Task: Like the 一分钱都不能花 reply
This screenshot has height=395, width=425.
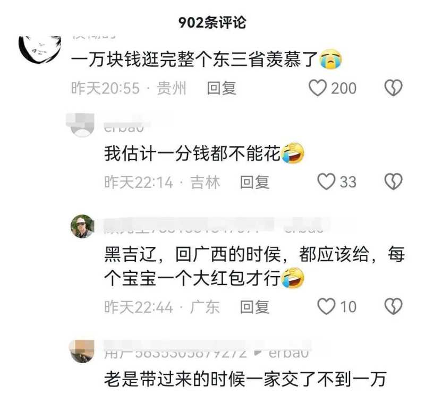Action: coord(326,182)
